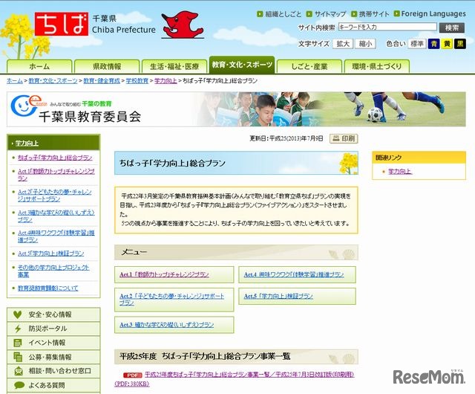This screenshot has height=394, width=475.
Task: Click the 千葉県教育委員会 banner logo
Action: [76, 109]
